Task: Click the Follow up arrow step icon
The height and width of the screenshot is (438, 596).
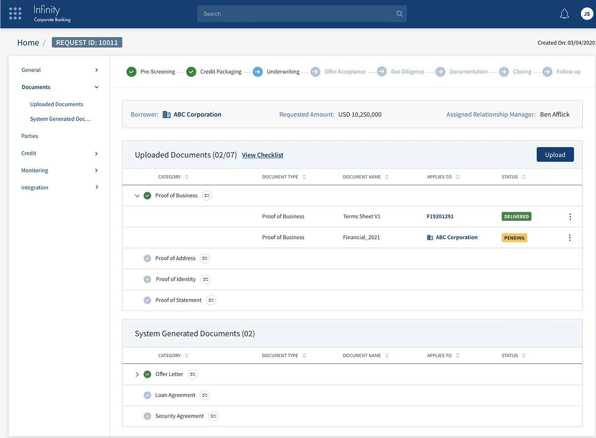Action: [547, 72]
